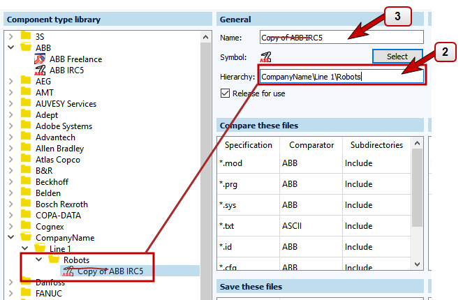This screenshot has height=300, width=463.
Task: Expand the AEG tree node
Action: coord(11,81)
